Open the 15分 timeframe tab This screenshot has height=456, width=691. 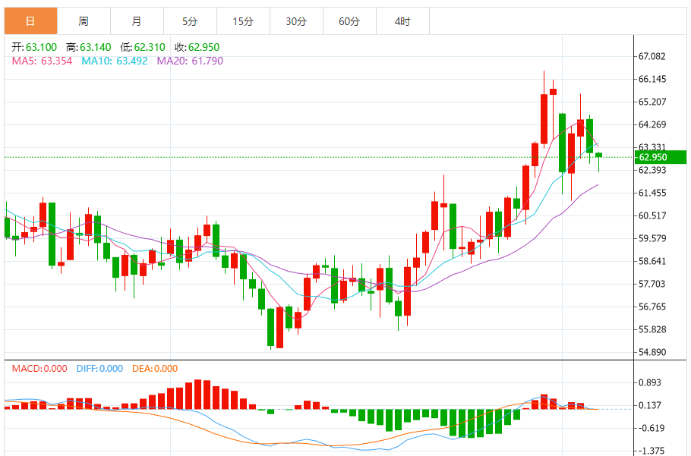coord(243,20)
